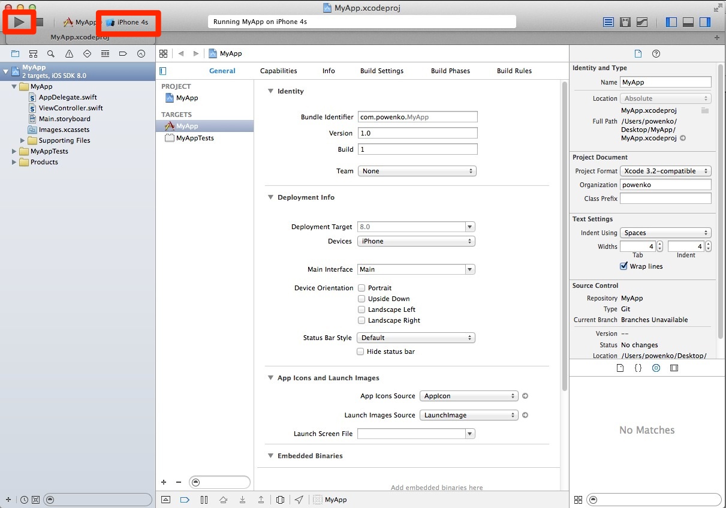Open Images.xcassets catalog
Image resolution: width=726 pixels, height=508 pixels.
pyautogui.click(x=64, y=130)
